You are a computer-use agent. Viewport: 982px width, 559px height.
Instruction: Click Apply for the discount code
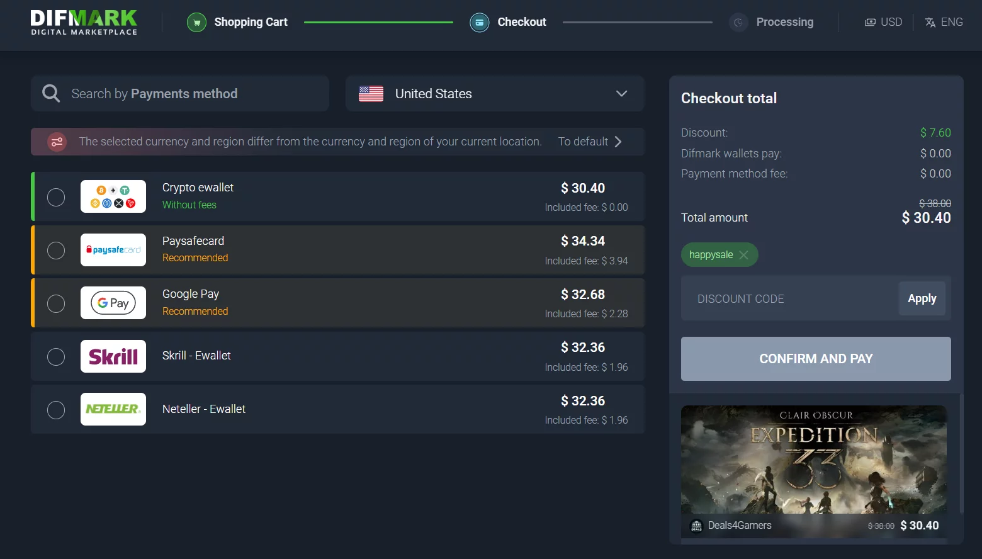pyautogui.click(x=922, y=298)
